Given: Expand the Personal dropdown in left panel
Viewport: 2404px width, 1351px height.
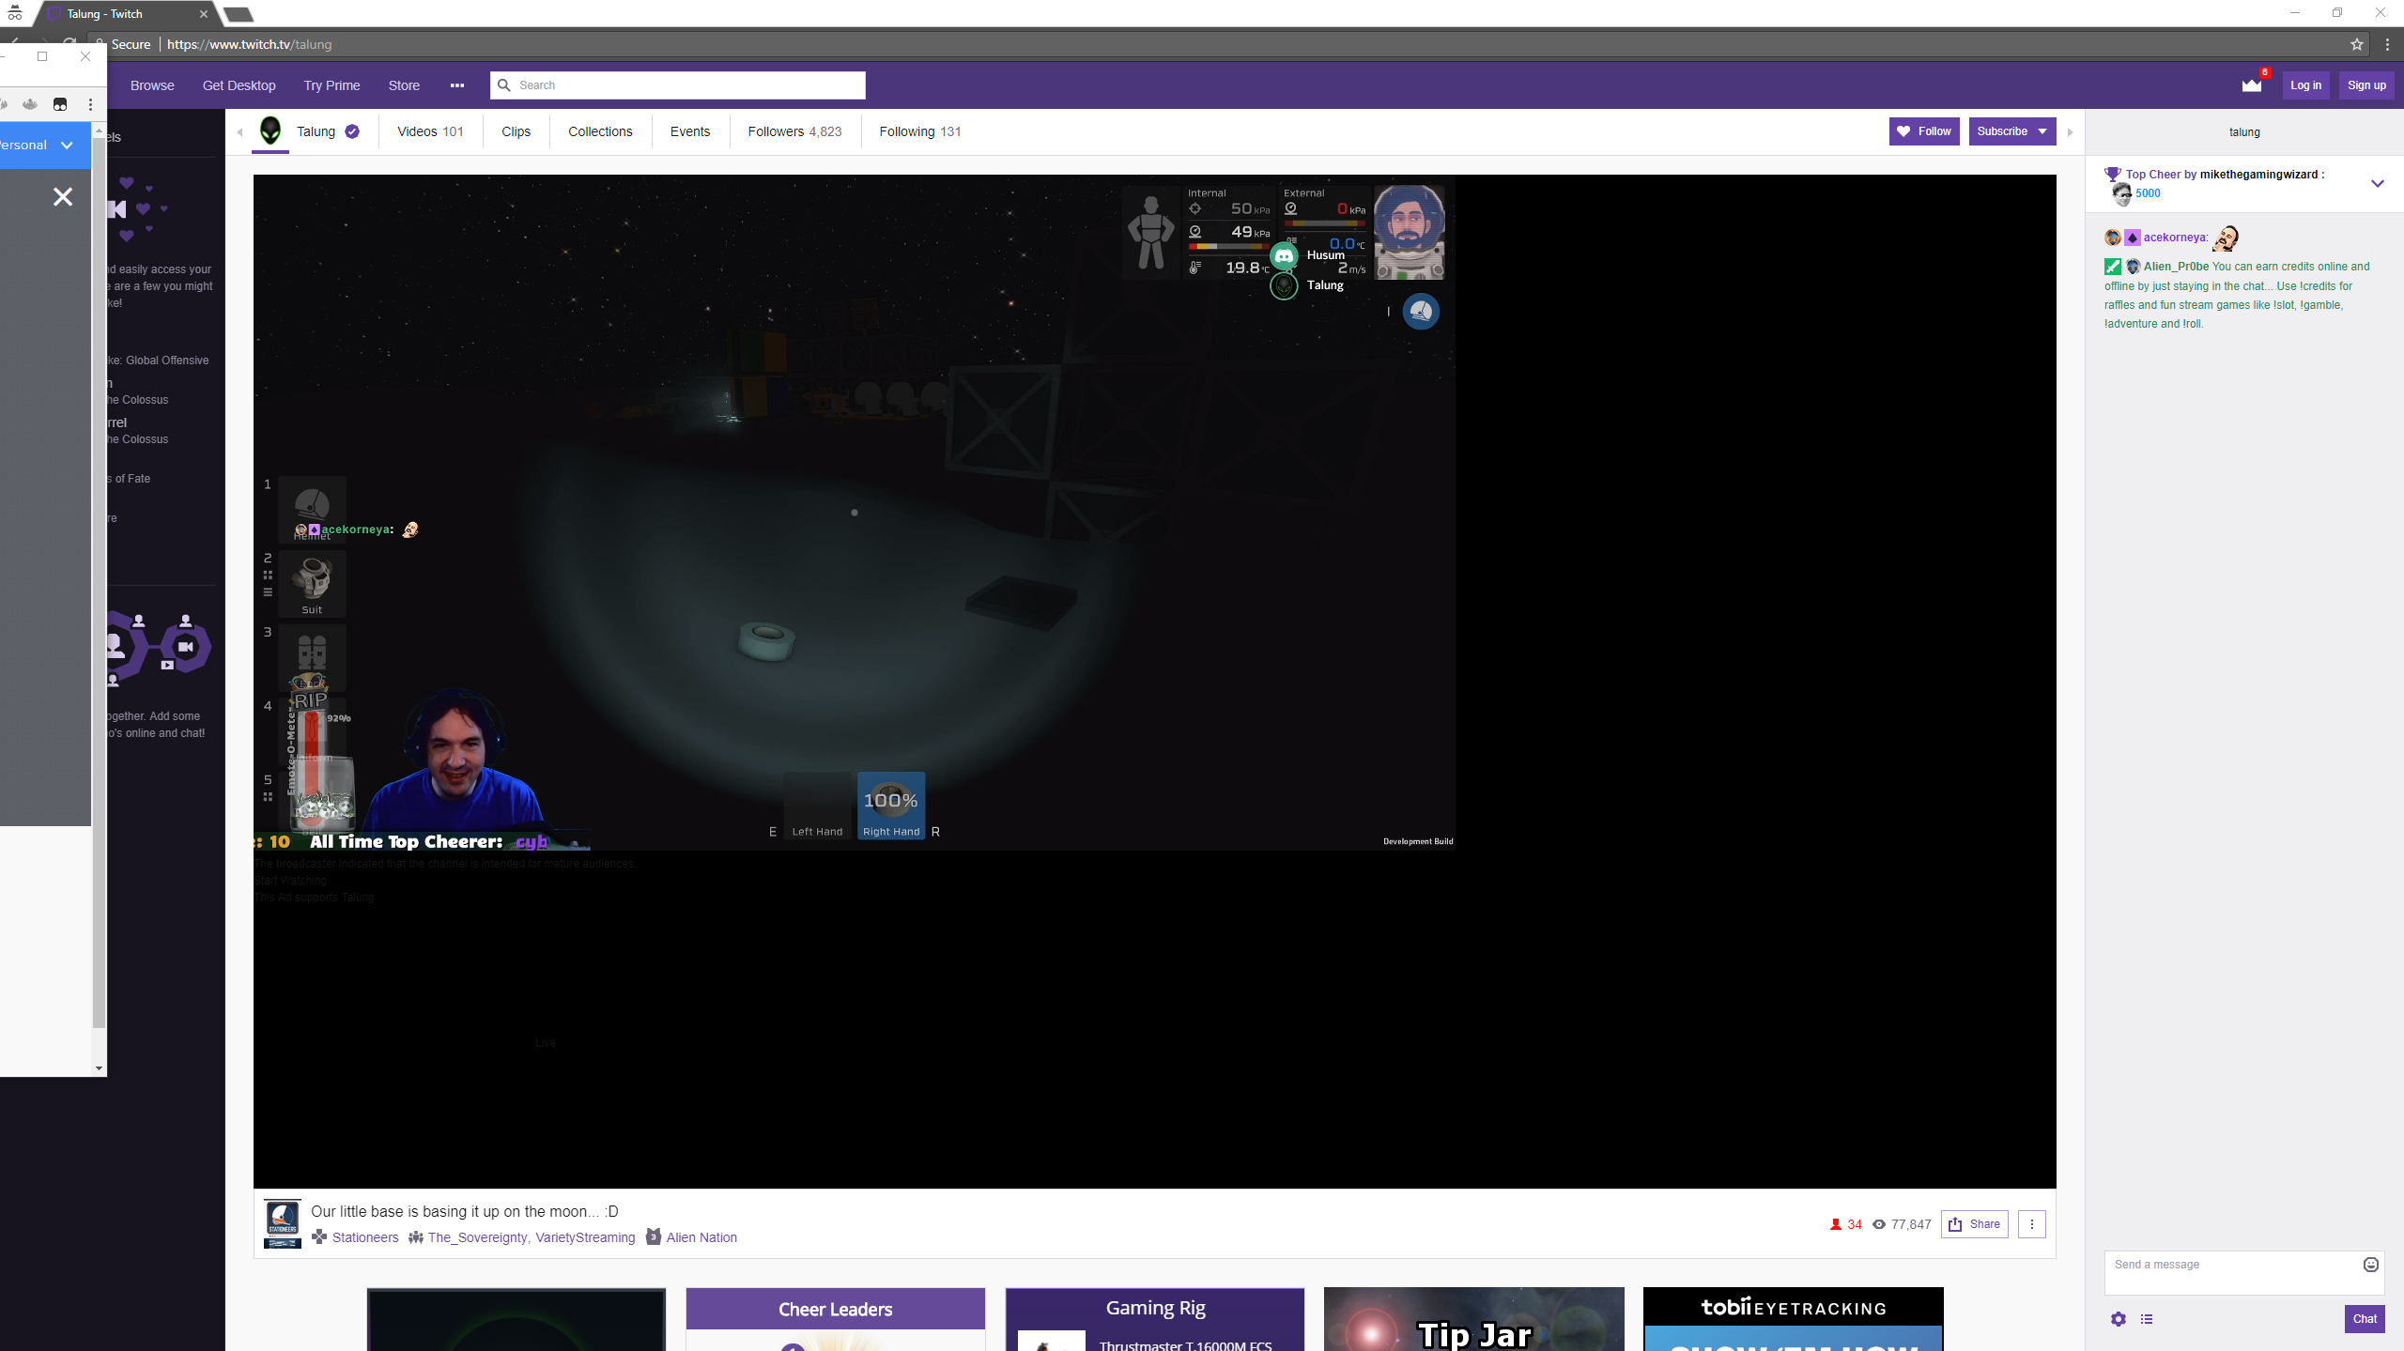Looking at the screenshot, I should click(x=67, y=146).
